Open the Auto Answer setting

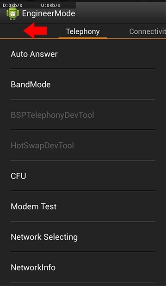(x=83, y=54)
